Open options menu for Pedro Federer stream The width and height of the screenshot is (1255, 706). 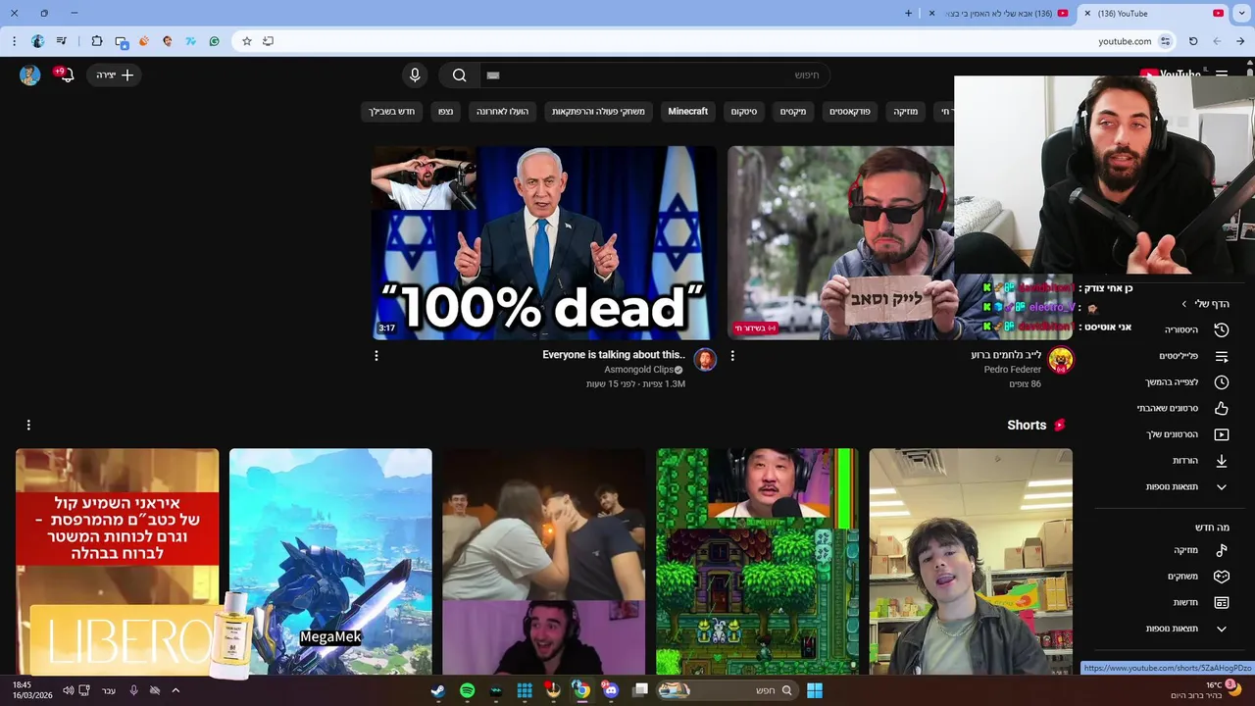[732, 356]
